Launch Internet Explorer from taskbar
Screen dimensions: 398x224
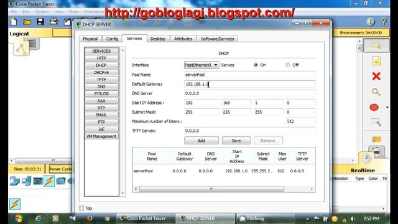click(39, 218)
